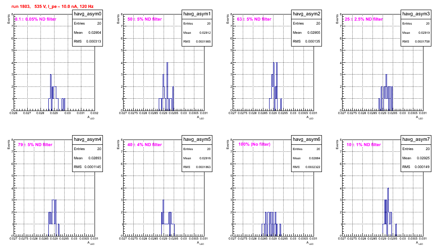This screenshot has width=438, height=251.
Task: Click Mean value 0.02919 in havg_asym3
Action: [424, 33]
